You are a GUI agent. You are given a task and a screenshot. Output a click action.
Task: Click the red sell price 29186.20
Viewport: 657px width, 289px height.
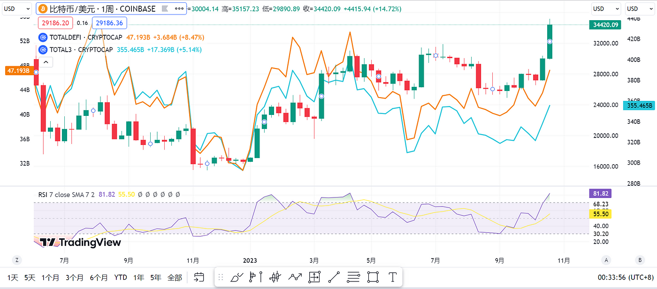(56, 23)
